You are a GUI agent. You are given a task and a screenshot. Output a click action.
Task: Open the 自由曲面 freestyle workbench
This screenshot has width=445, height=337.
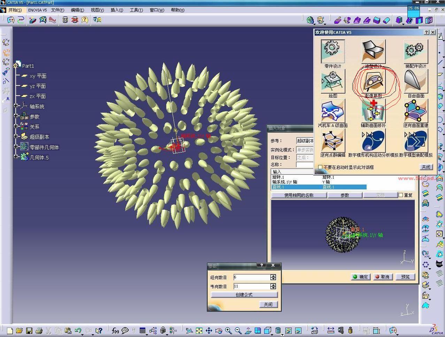click(415, 81)
